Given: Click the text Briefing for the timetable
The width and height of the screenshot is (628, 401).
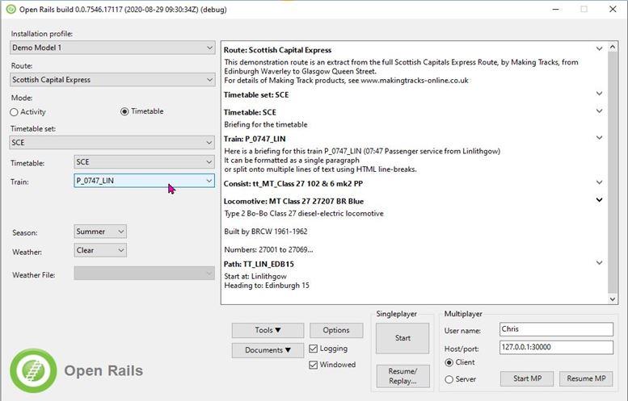Looking at the screenshot, I should pyautogui.click(x=266, y=125).
